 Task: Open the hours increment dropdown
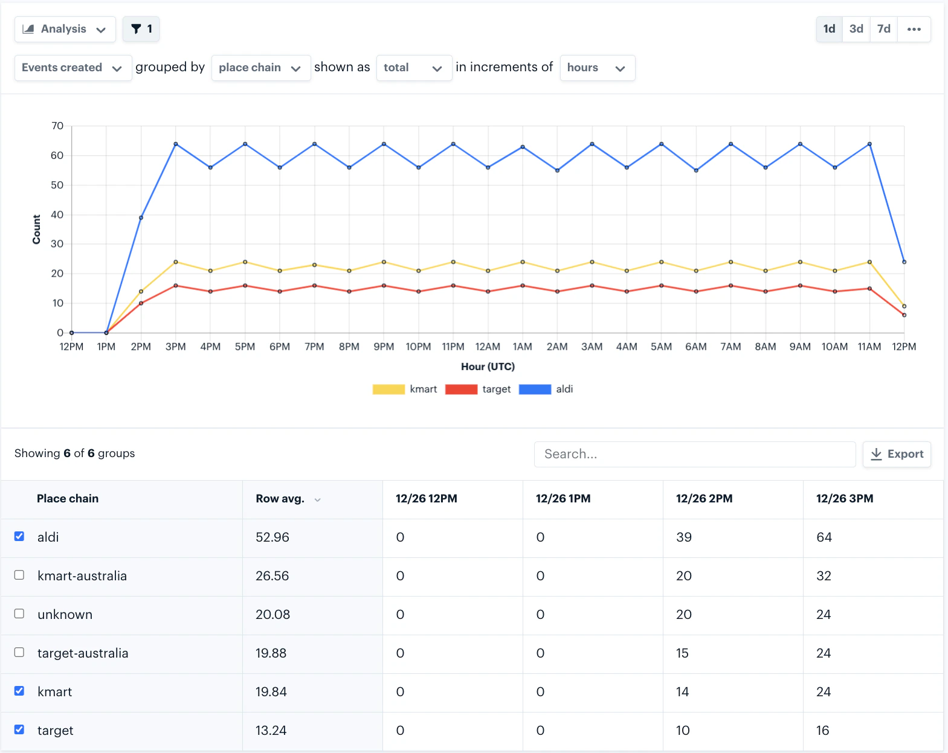(596, 68)
